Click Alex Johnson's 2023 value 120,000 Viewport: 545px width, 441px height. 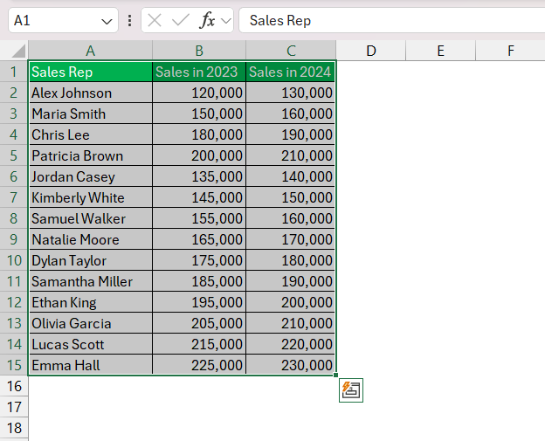click(199, 93)
